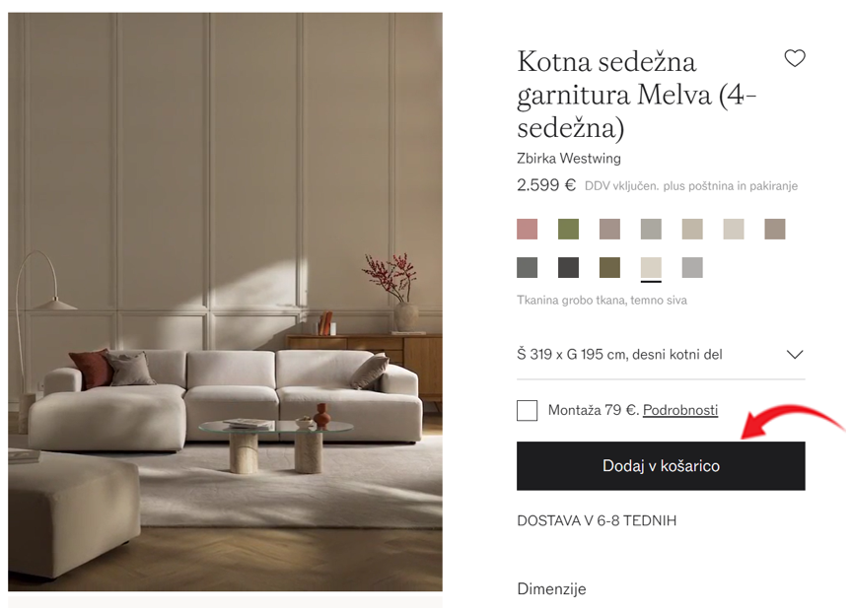The width and height of the screenshot is (851, 613).
Task: Expand the Dimenzije section
Action: pyautogui.click(x=551, y=589)
